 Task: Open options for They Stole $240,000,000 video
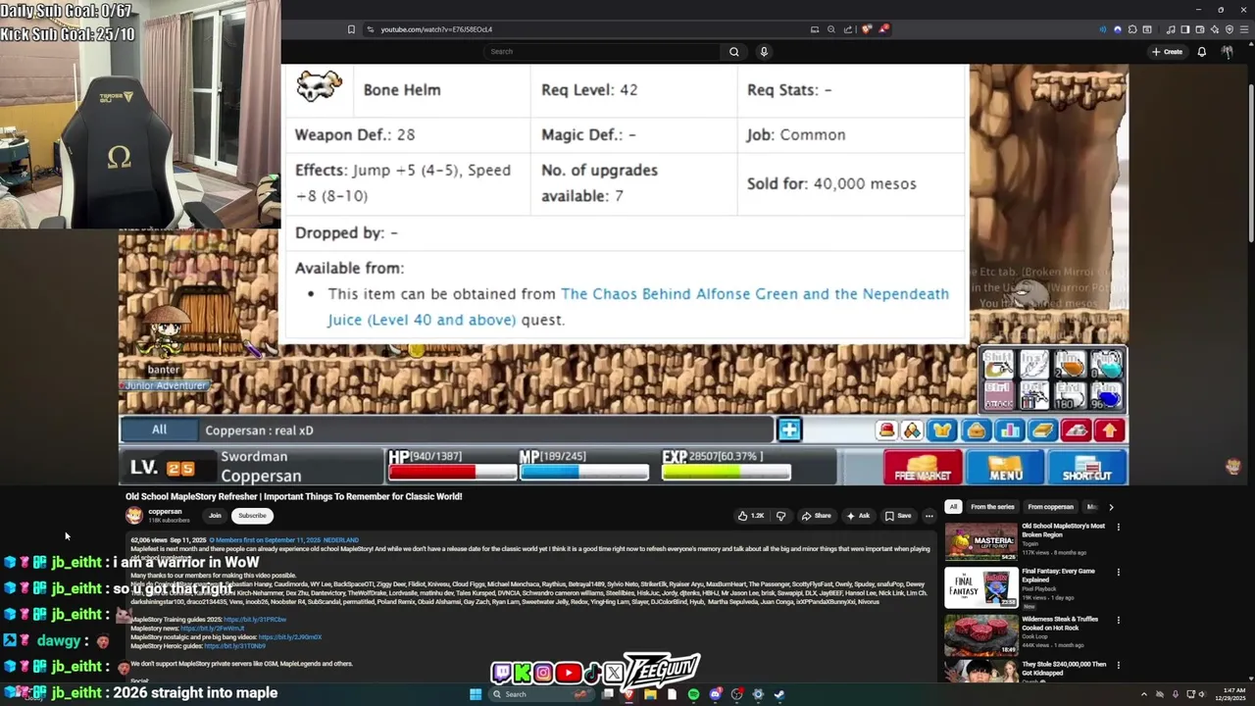coord(1118,665)
